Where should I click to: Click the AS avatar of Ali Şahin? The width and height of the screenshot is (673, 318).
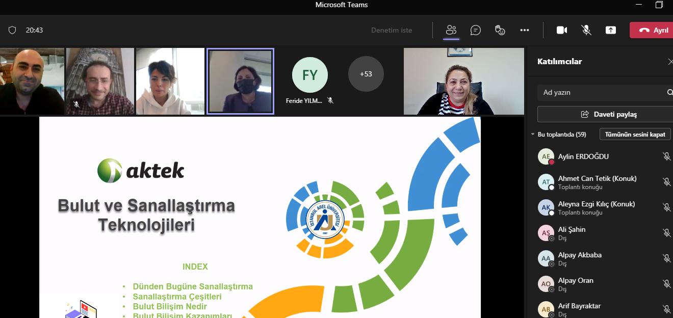pyautogui.click(x=546, y=233)
